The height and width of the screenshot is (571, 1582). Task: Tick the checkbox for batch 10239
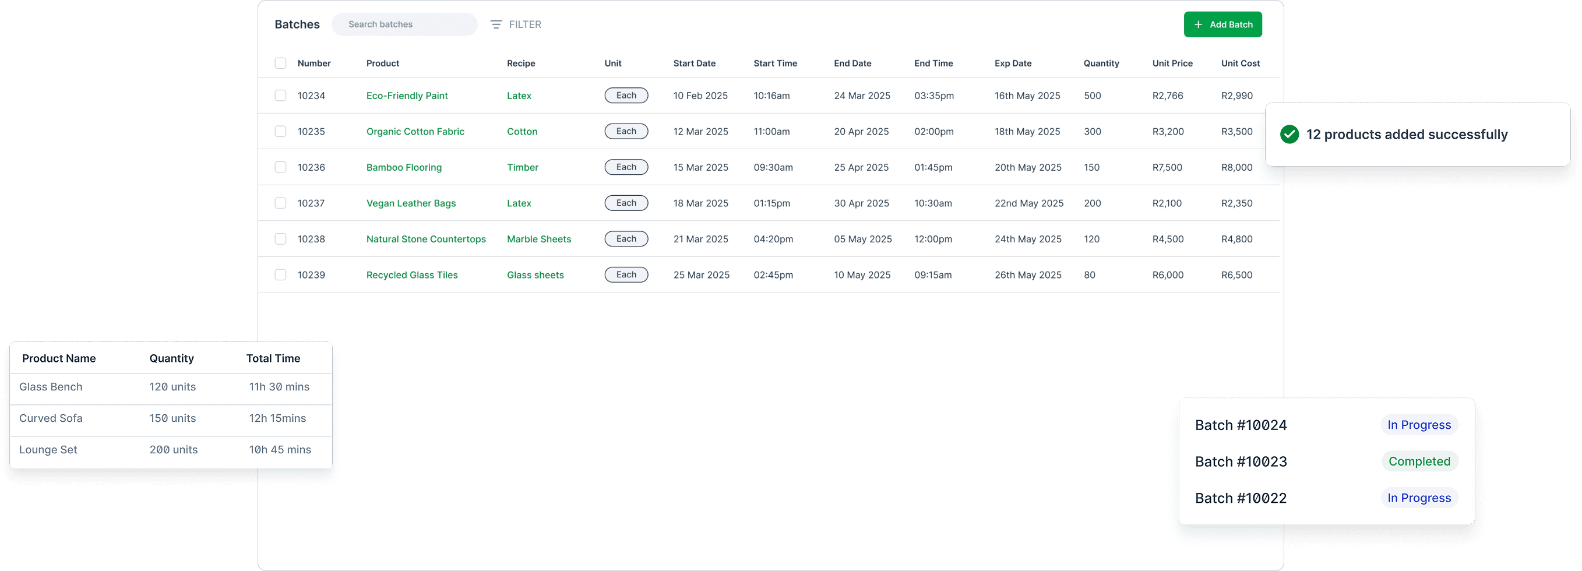[281, 275]
